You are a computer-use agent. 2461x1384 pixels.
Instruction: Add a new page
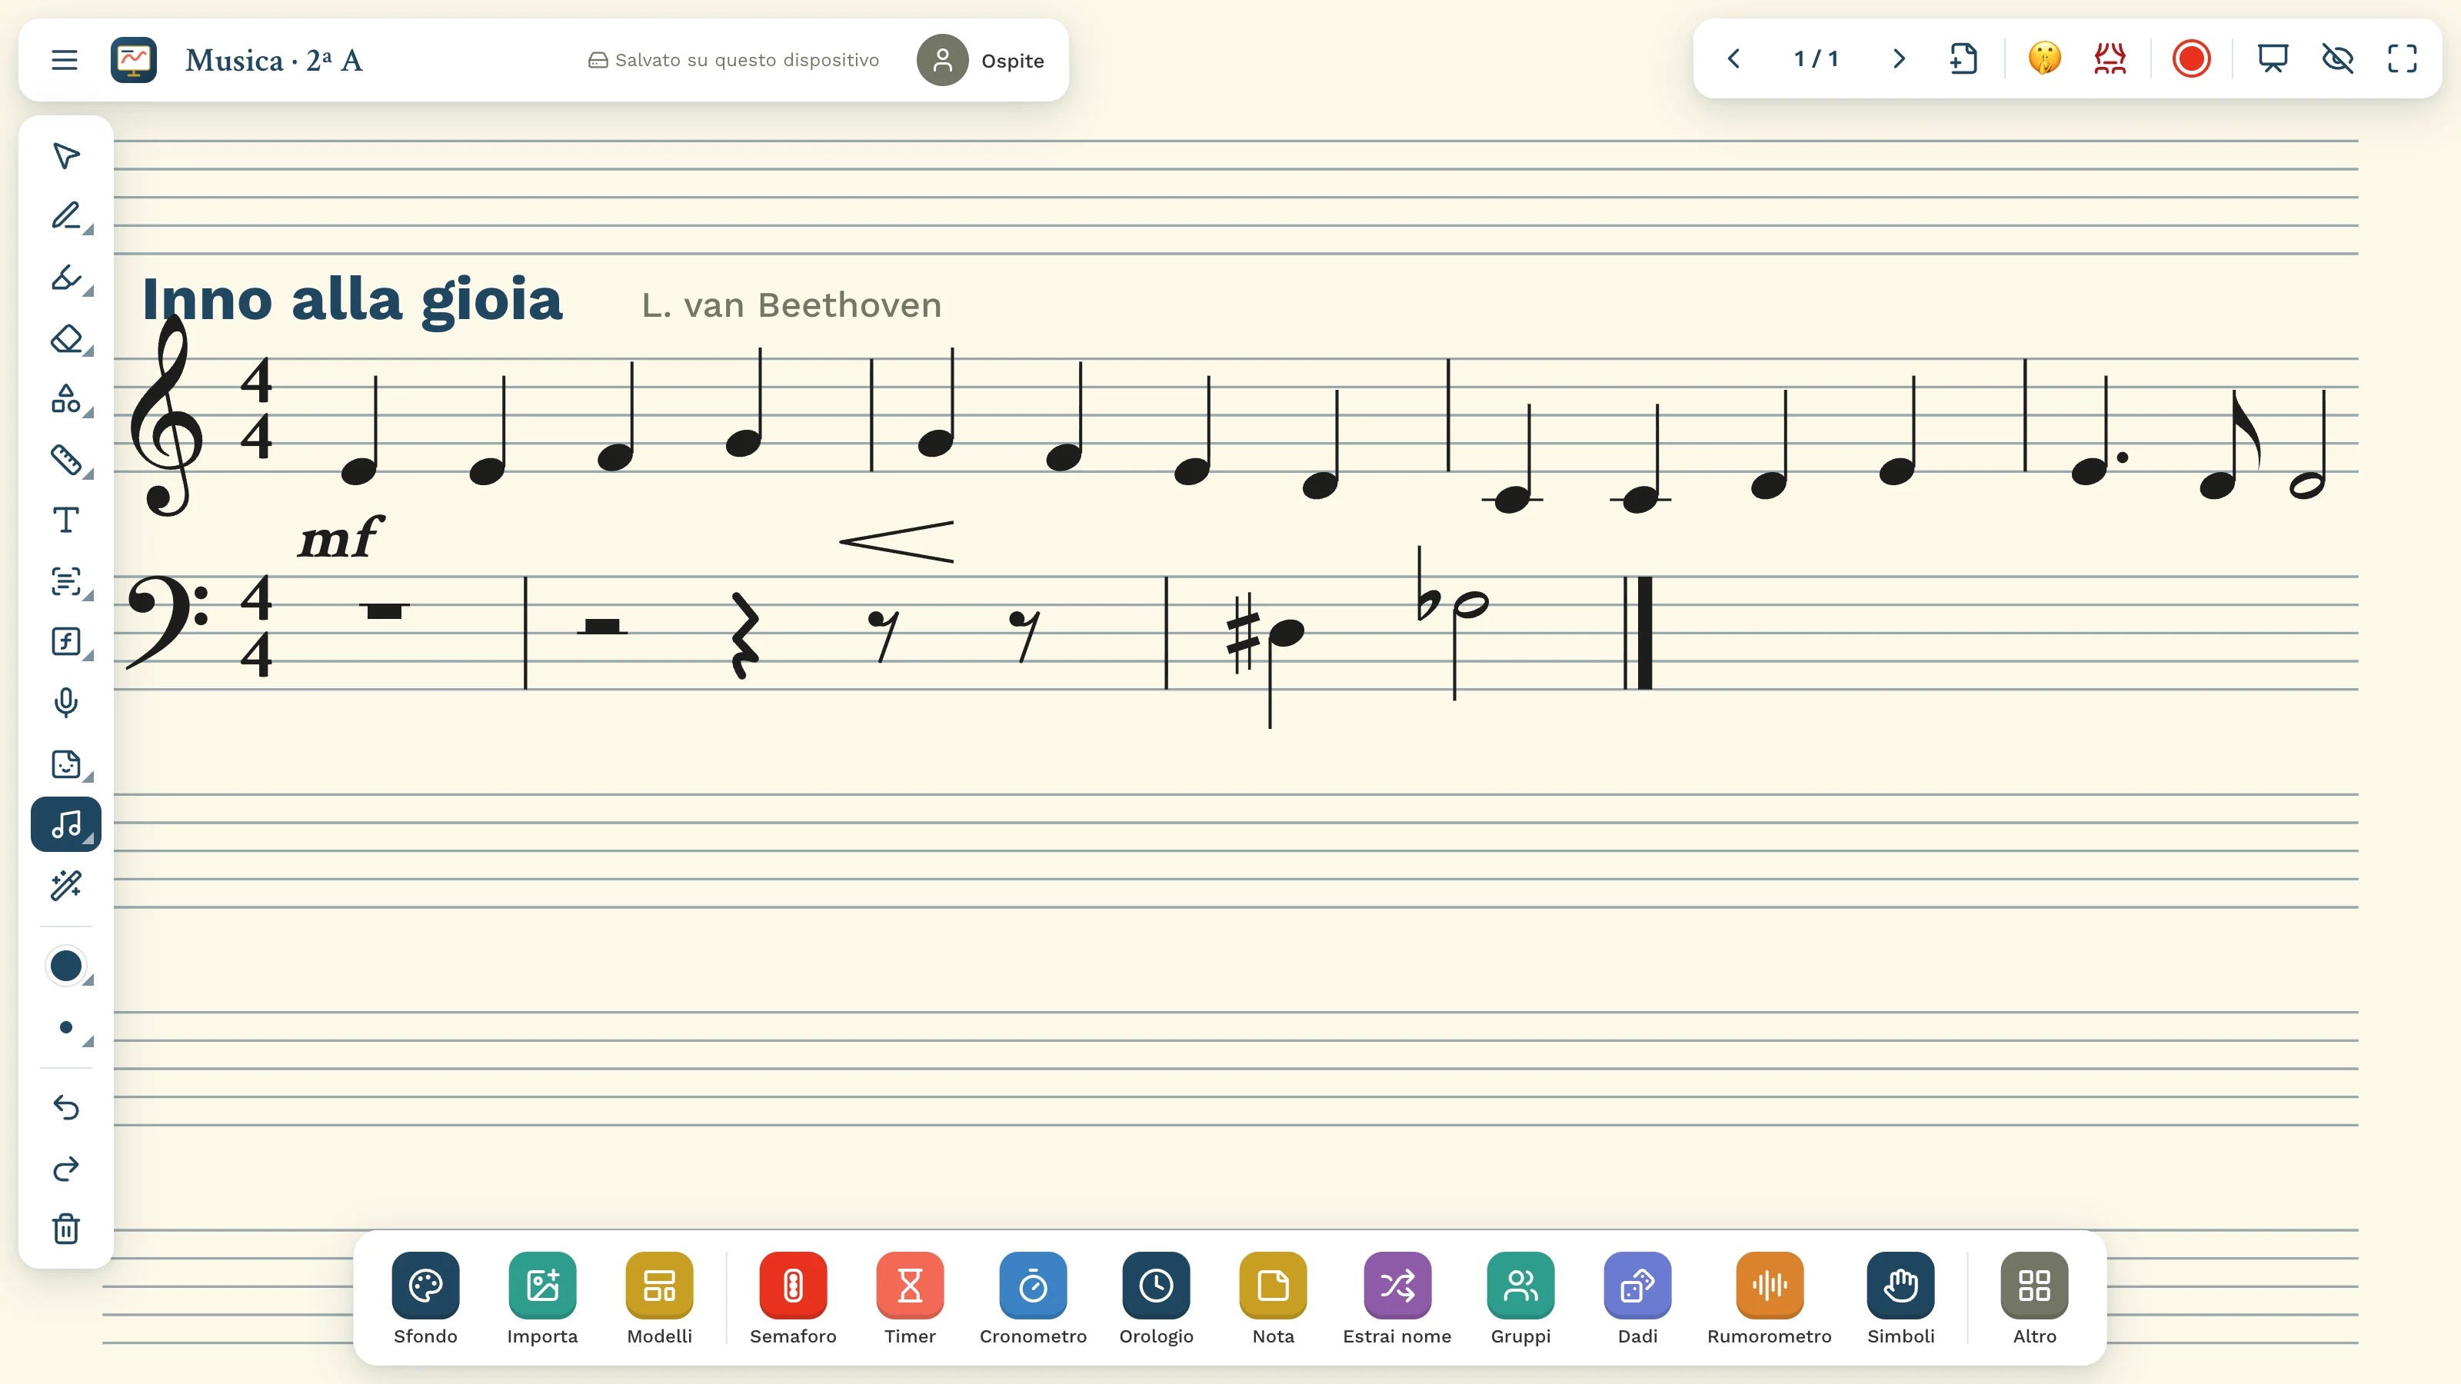[x=1963, y=59]
